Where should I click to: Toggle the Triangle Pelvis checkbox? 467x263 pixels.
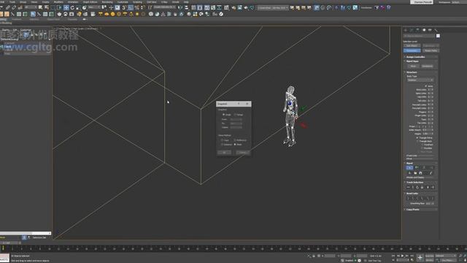[x=417, y=138]
